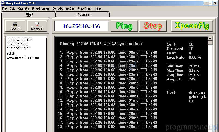
Task: Run Ipconfig using the yellow-green button
Action: 192,26
